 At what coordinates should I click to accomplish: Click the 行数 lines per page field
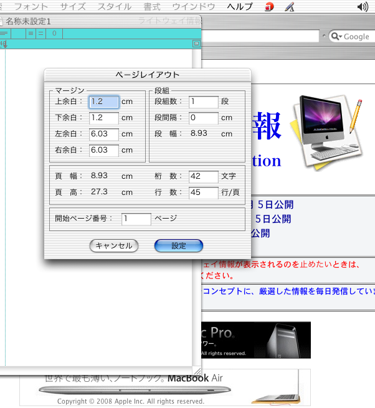point(204,192)
